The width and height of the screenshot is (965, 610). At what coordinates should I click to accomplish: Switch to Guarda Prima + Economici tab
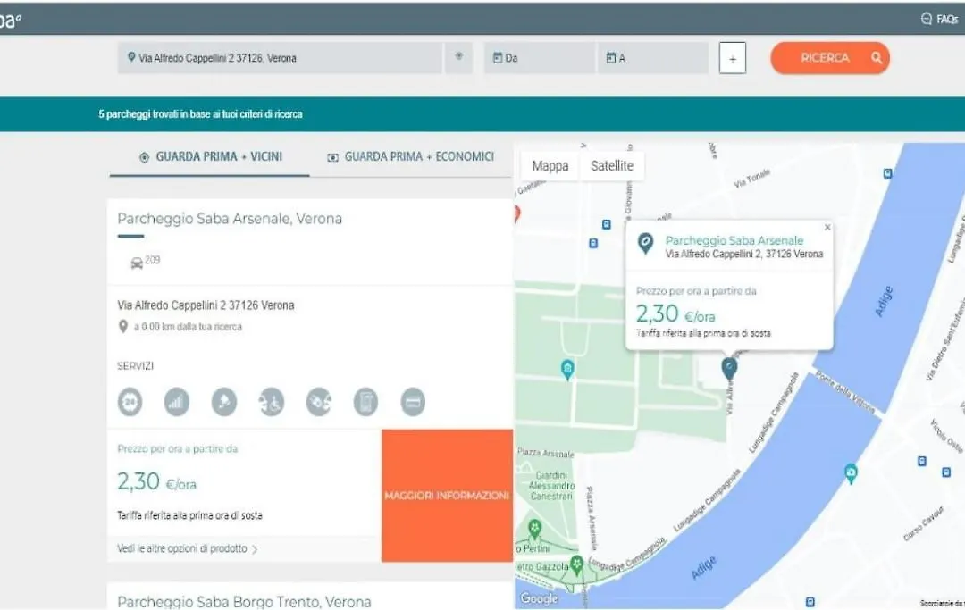point(410,157)
